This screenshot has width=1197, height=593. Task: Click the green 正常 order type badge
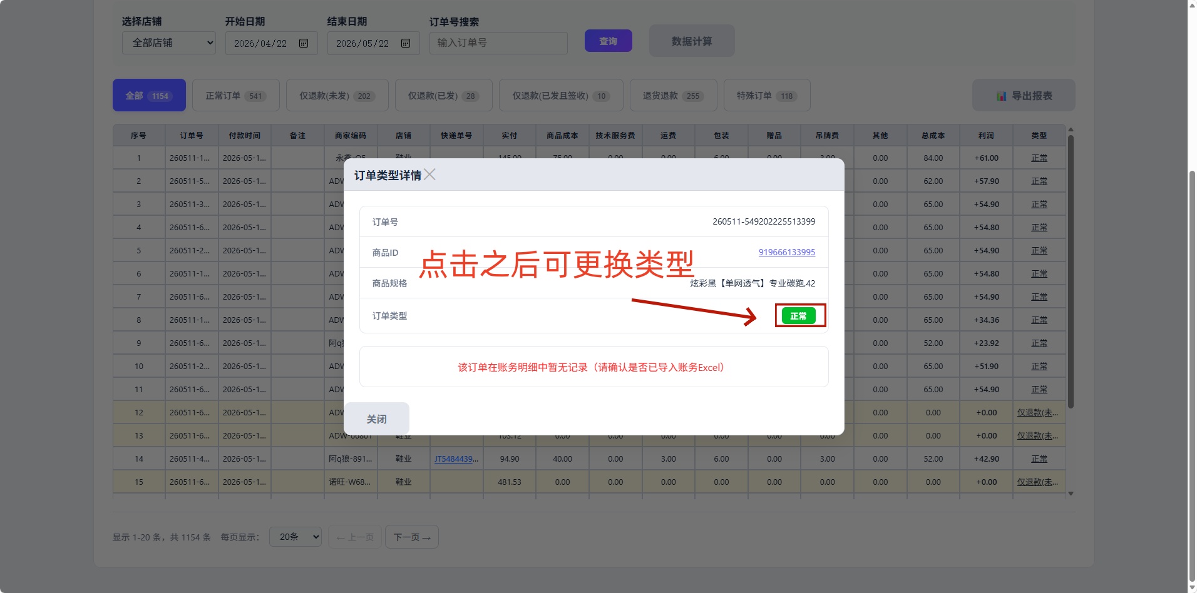[x=799, y=316]
